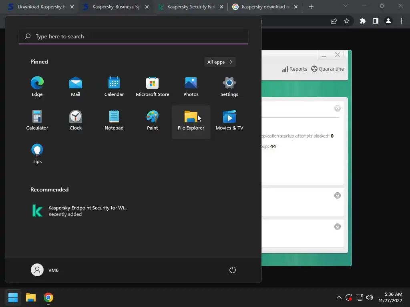Expand the third Kaspersky section

pyautogui.click(x=338, y=227)
